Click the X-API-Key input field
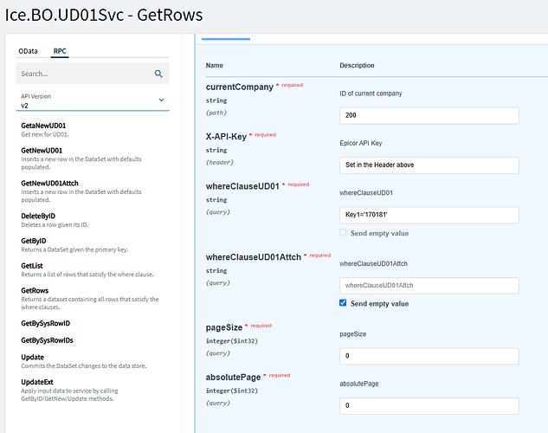The width and height of the screenshot is (548, 433). [429, 165]
